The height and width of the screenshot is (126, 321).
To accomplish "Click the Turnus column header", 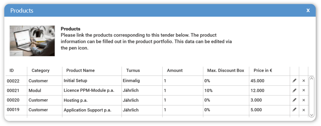I will click(x=133, y=70).
